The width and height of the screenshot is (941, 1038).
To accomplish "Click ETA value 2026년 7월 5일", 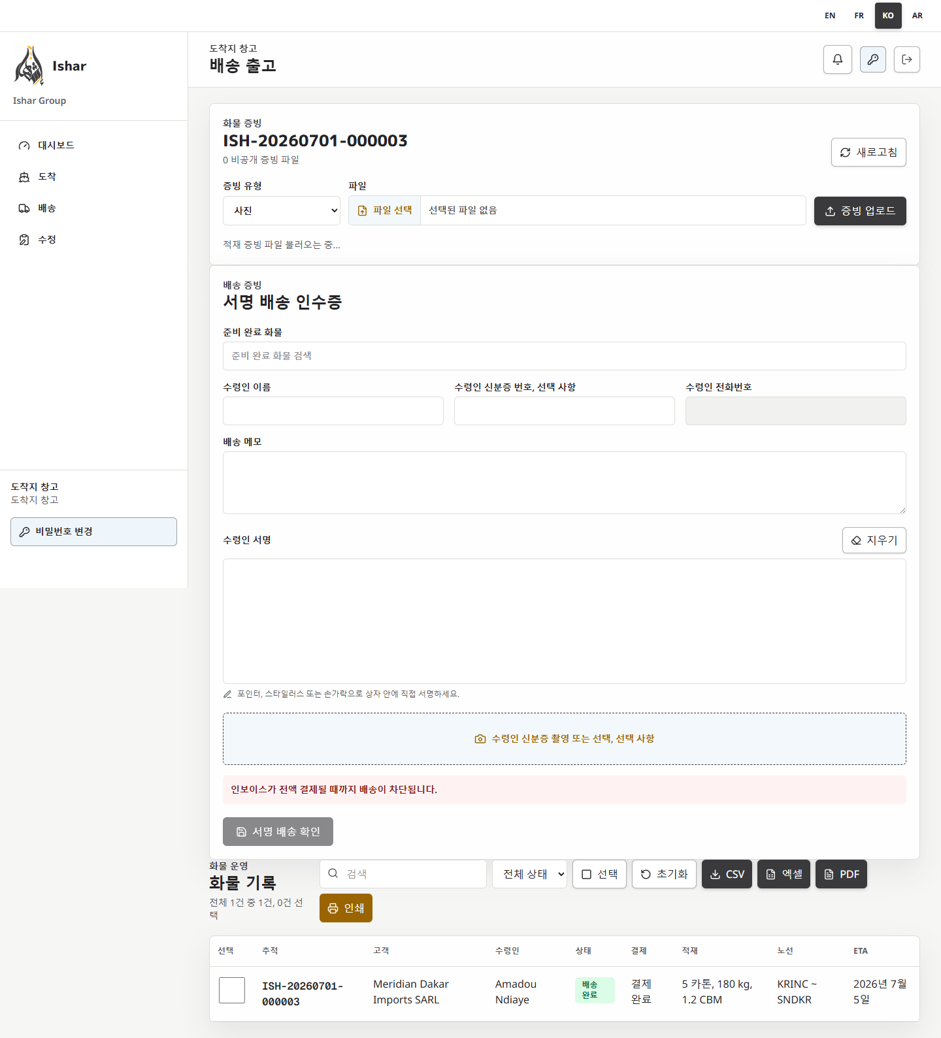I will tap(880, 992).
